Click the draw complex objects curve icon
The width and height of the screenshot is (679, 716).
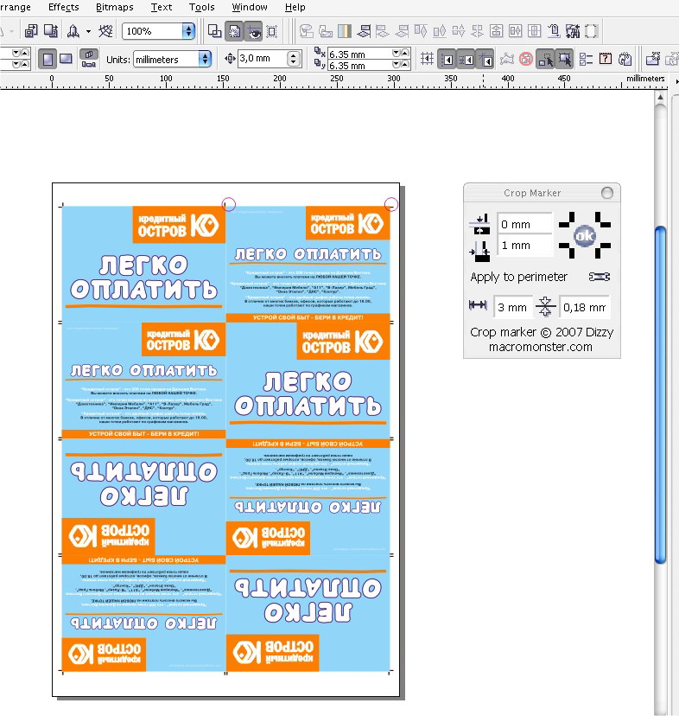(506, 60)
